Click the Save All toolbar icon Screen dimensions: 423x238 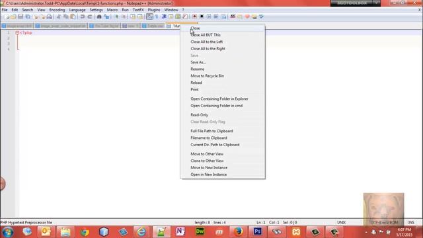[x=28, y=17]
